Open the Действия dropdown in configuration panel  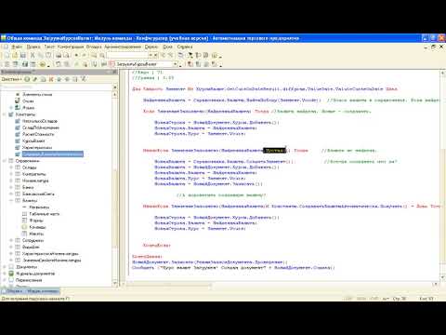point(11,79)
